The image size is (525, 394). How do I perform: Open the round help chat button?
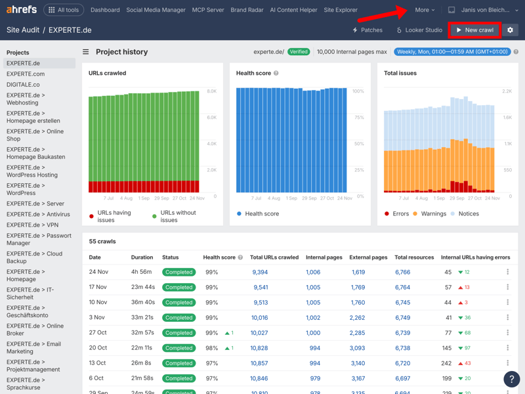coord(511,379)
